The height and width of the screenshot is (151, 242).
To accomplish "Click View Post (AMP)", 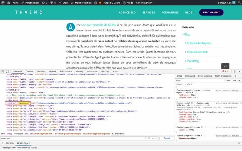I will (x=144, y=3).
